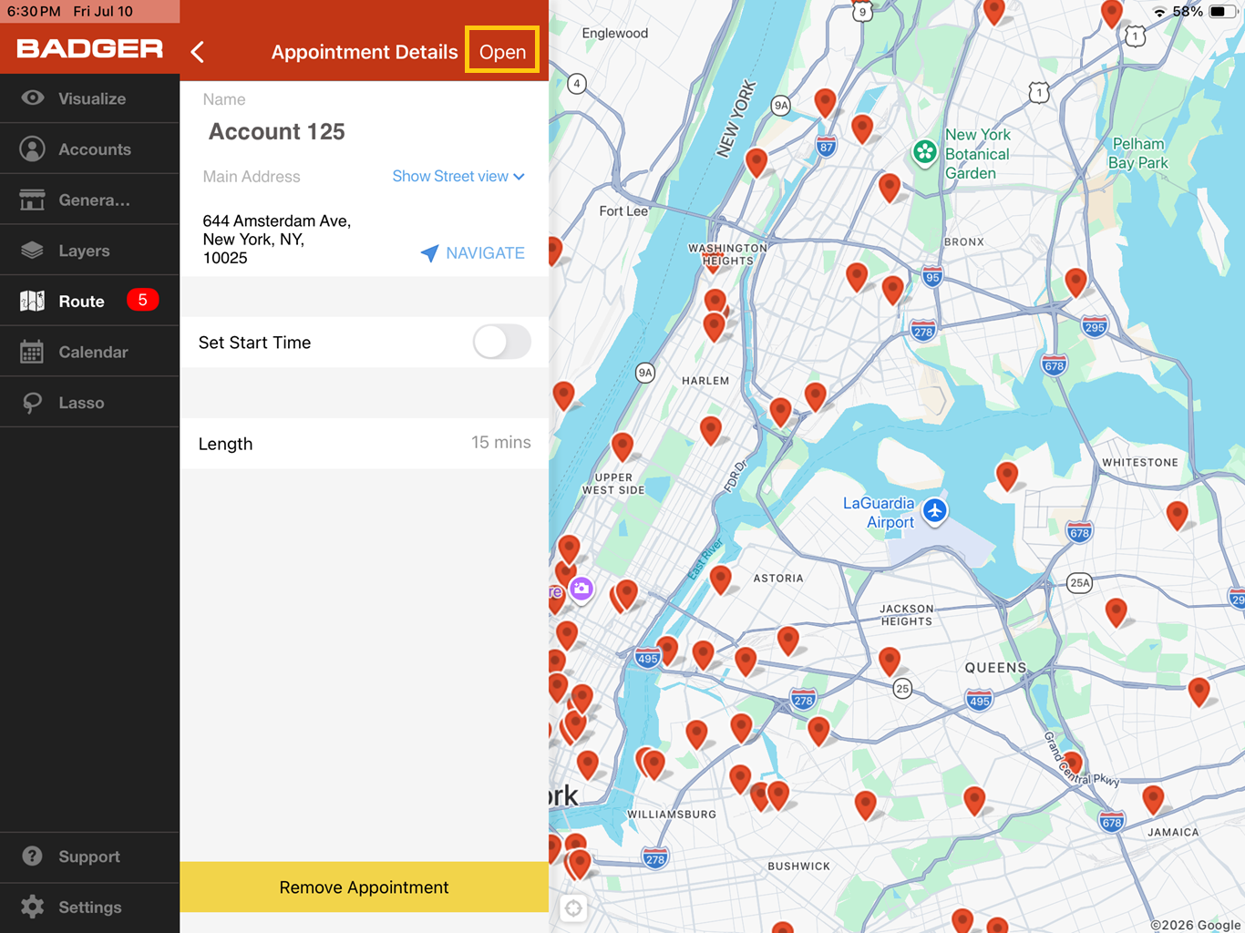Expand the Show Street view dropdown
The image size is (1245, 933).
pyautogui.click(x=458, y=176)
